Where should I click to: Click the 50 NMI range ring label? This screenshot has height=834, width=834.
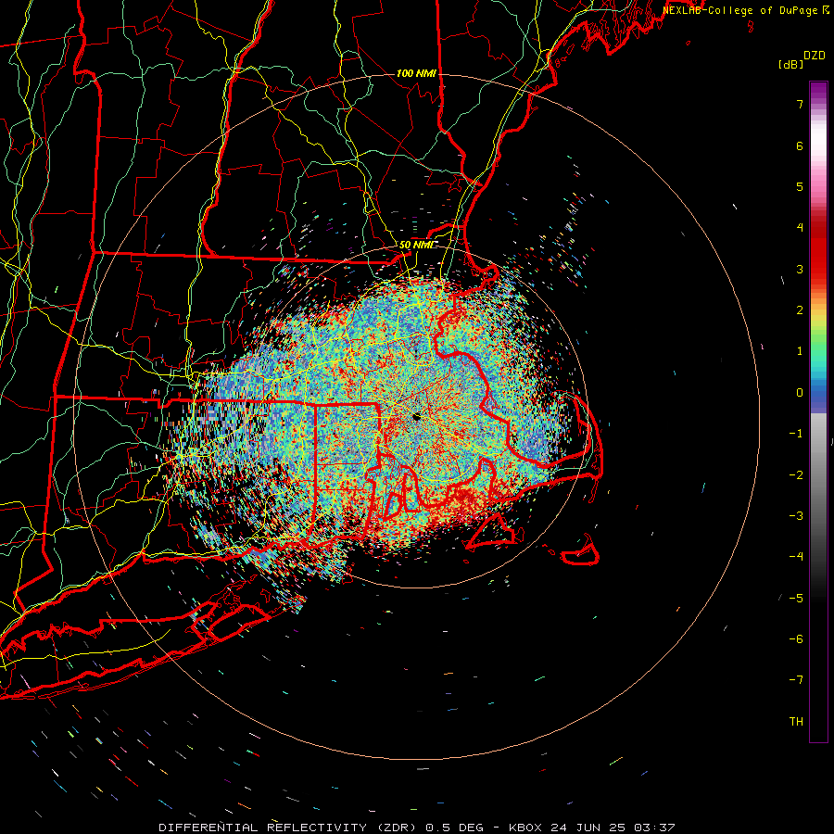pos(416,245)
